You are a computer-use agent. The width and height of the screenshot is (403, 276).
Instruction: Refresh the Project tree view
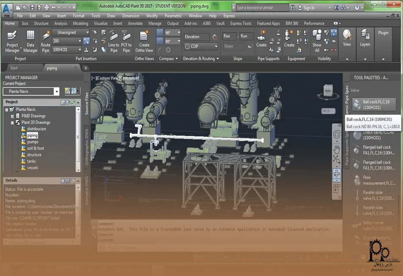73,102
